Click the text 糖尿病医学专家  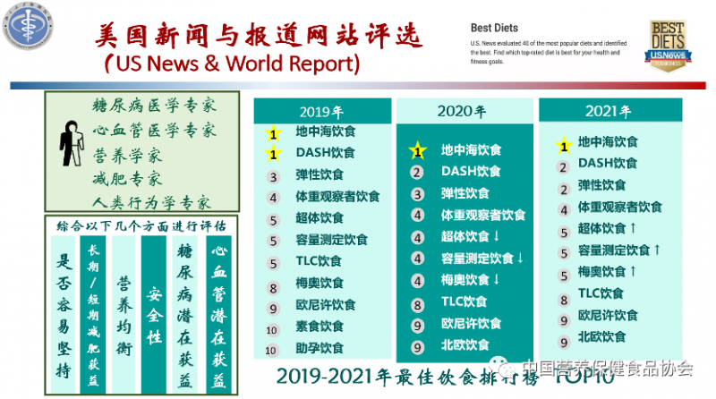(154, 106)
